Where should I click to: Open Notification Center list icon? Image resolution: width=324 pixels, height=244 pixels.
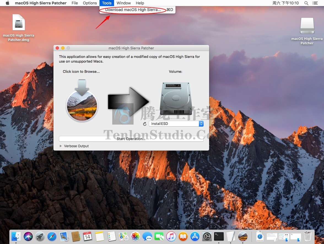(x=315, y=3)
